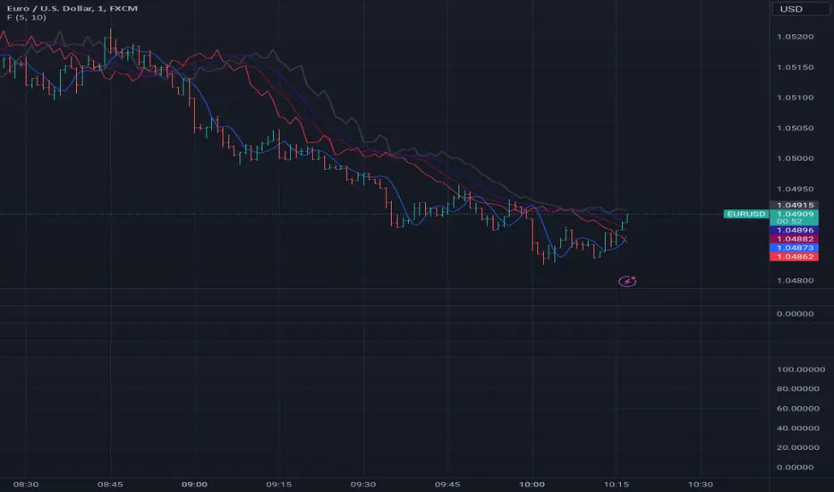This screenshot has width=834, height=492.
Task: Click the 09:30 time axis label
Action: click(363, 483)
